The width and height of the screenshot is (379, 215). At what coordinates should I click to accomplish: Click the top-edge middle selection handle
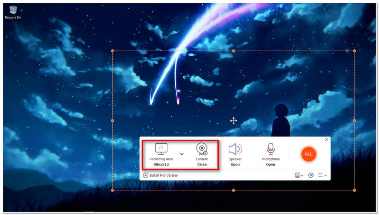click(x=234, y=51)
